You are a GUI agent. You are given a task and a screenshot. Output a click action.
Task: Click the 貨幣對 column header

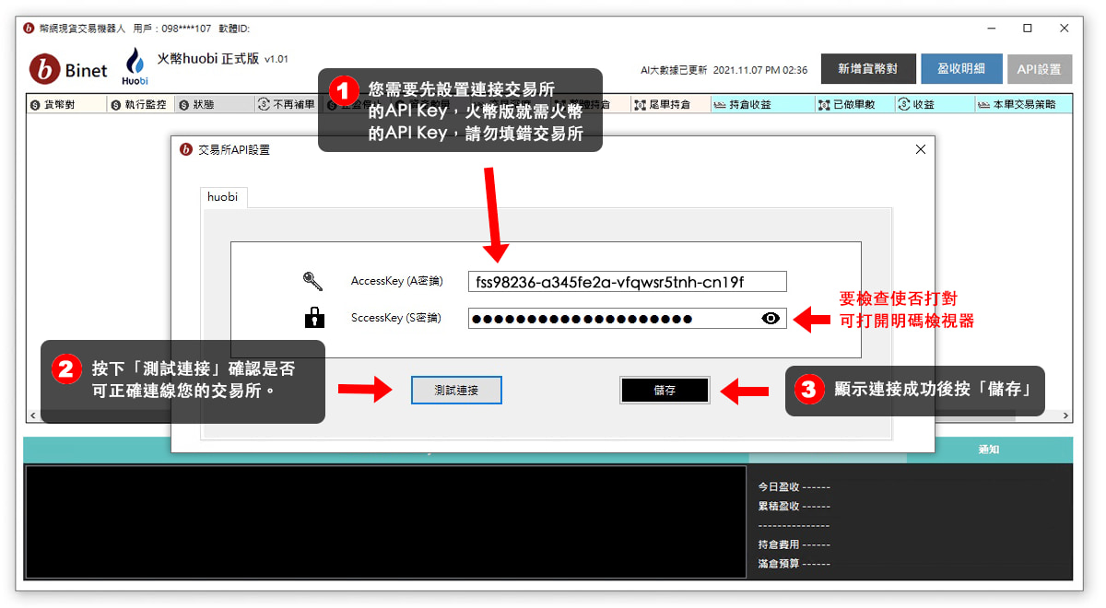67,105
